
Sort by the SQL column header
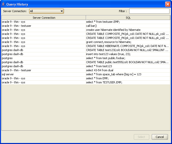click(x=128, y=18)
